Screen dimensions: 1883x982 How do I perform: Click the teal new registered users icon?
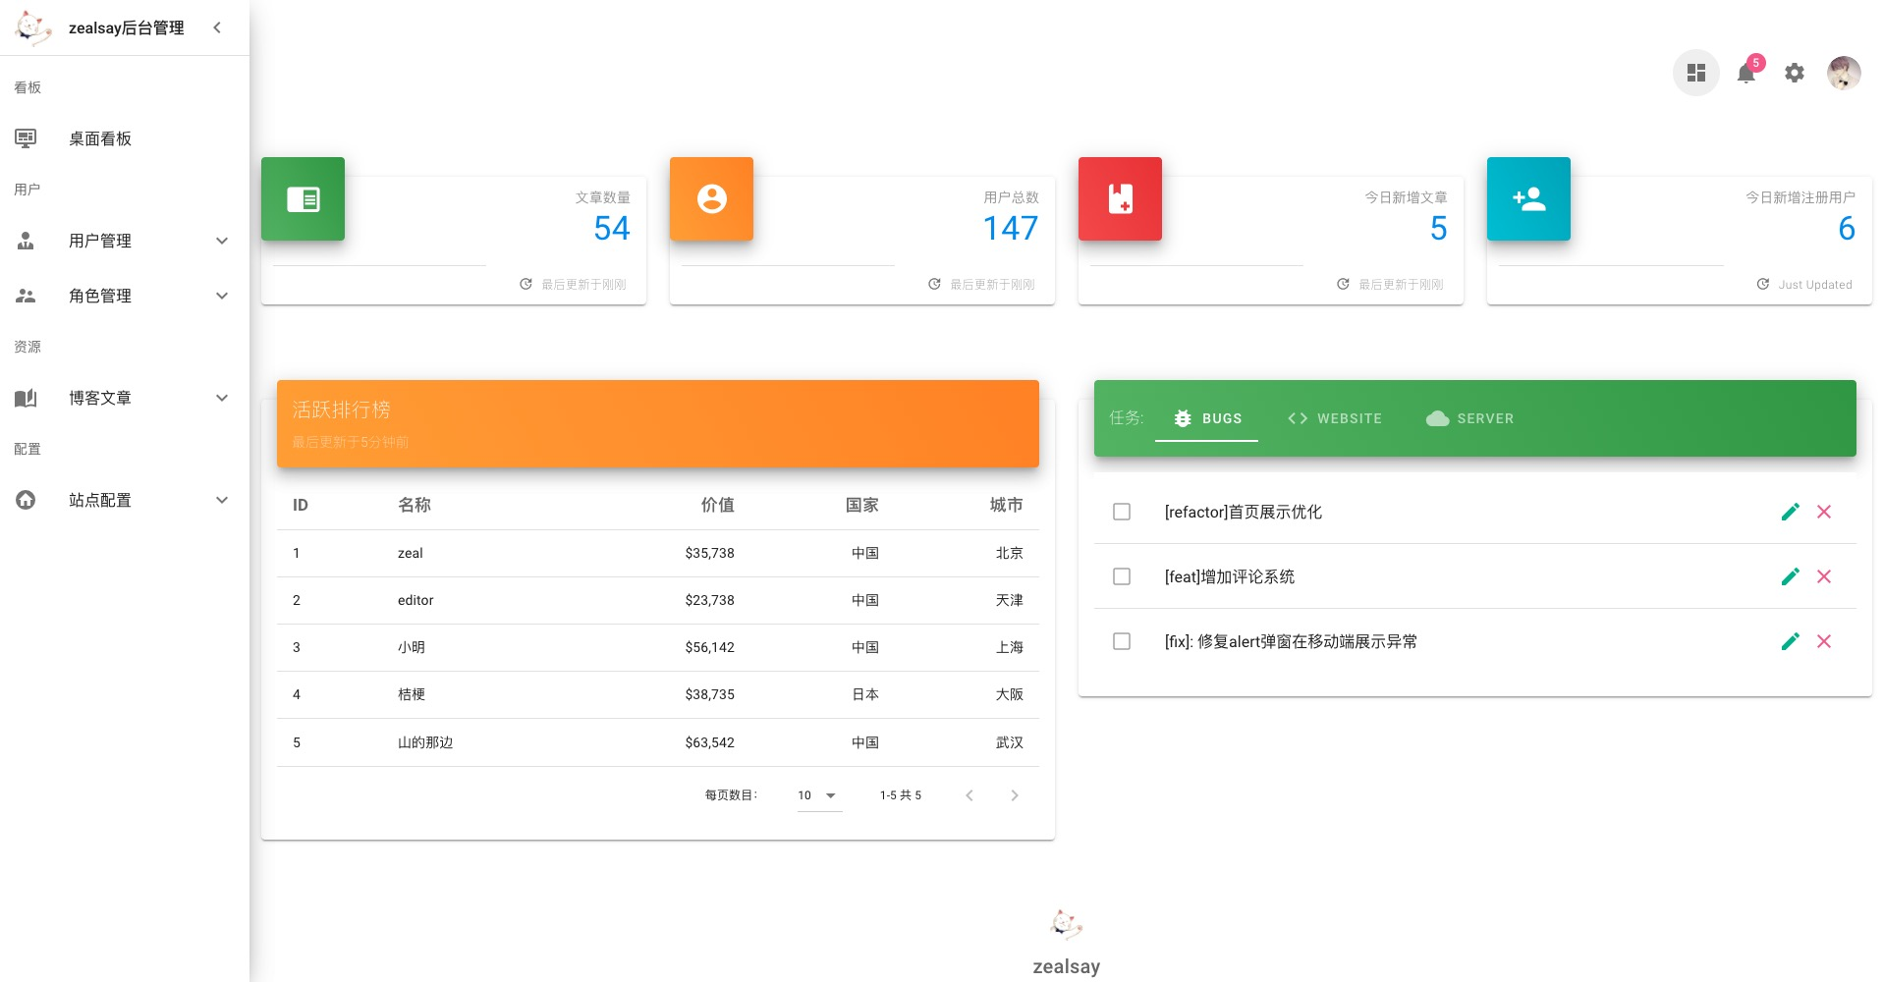[x=1528, y=199]
